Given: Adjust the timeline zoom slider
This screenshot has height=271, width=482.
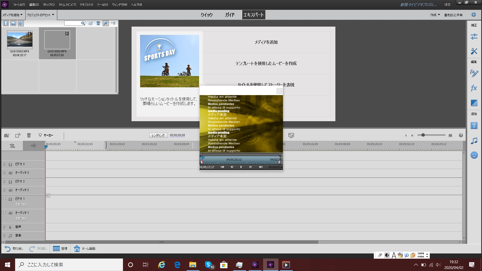Looking at the screenshot, I should (x=423, y=135).
